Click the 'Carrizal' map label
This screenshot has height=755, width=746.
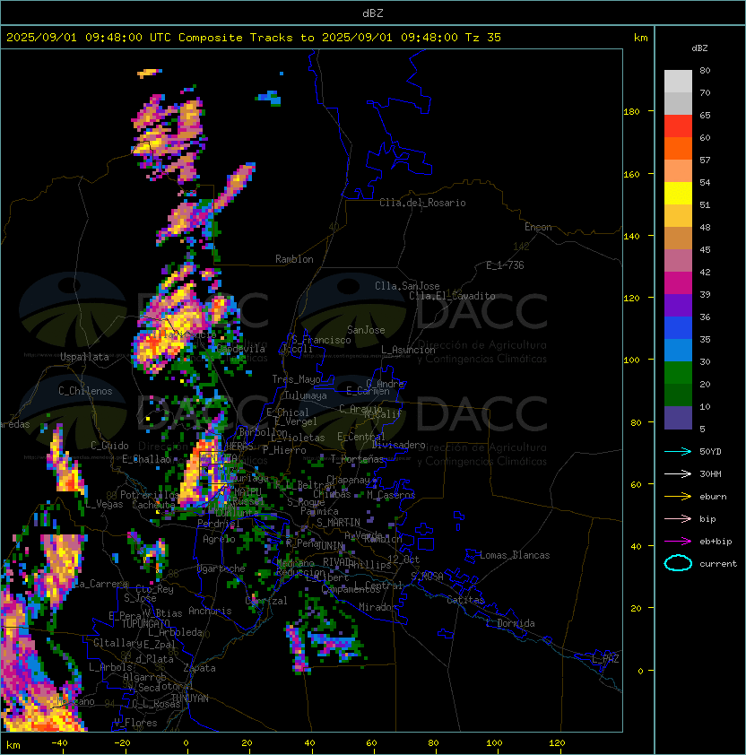265,601
